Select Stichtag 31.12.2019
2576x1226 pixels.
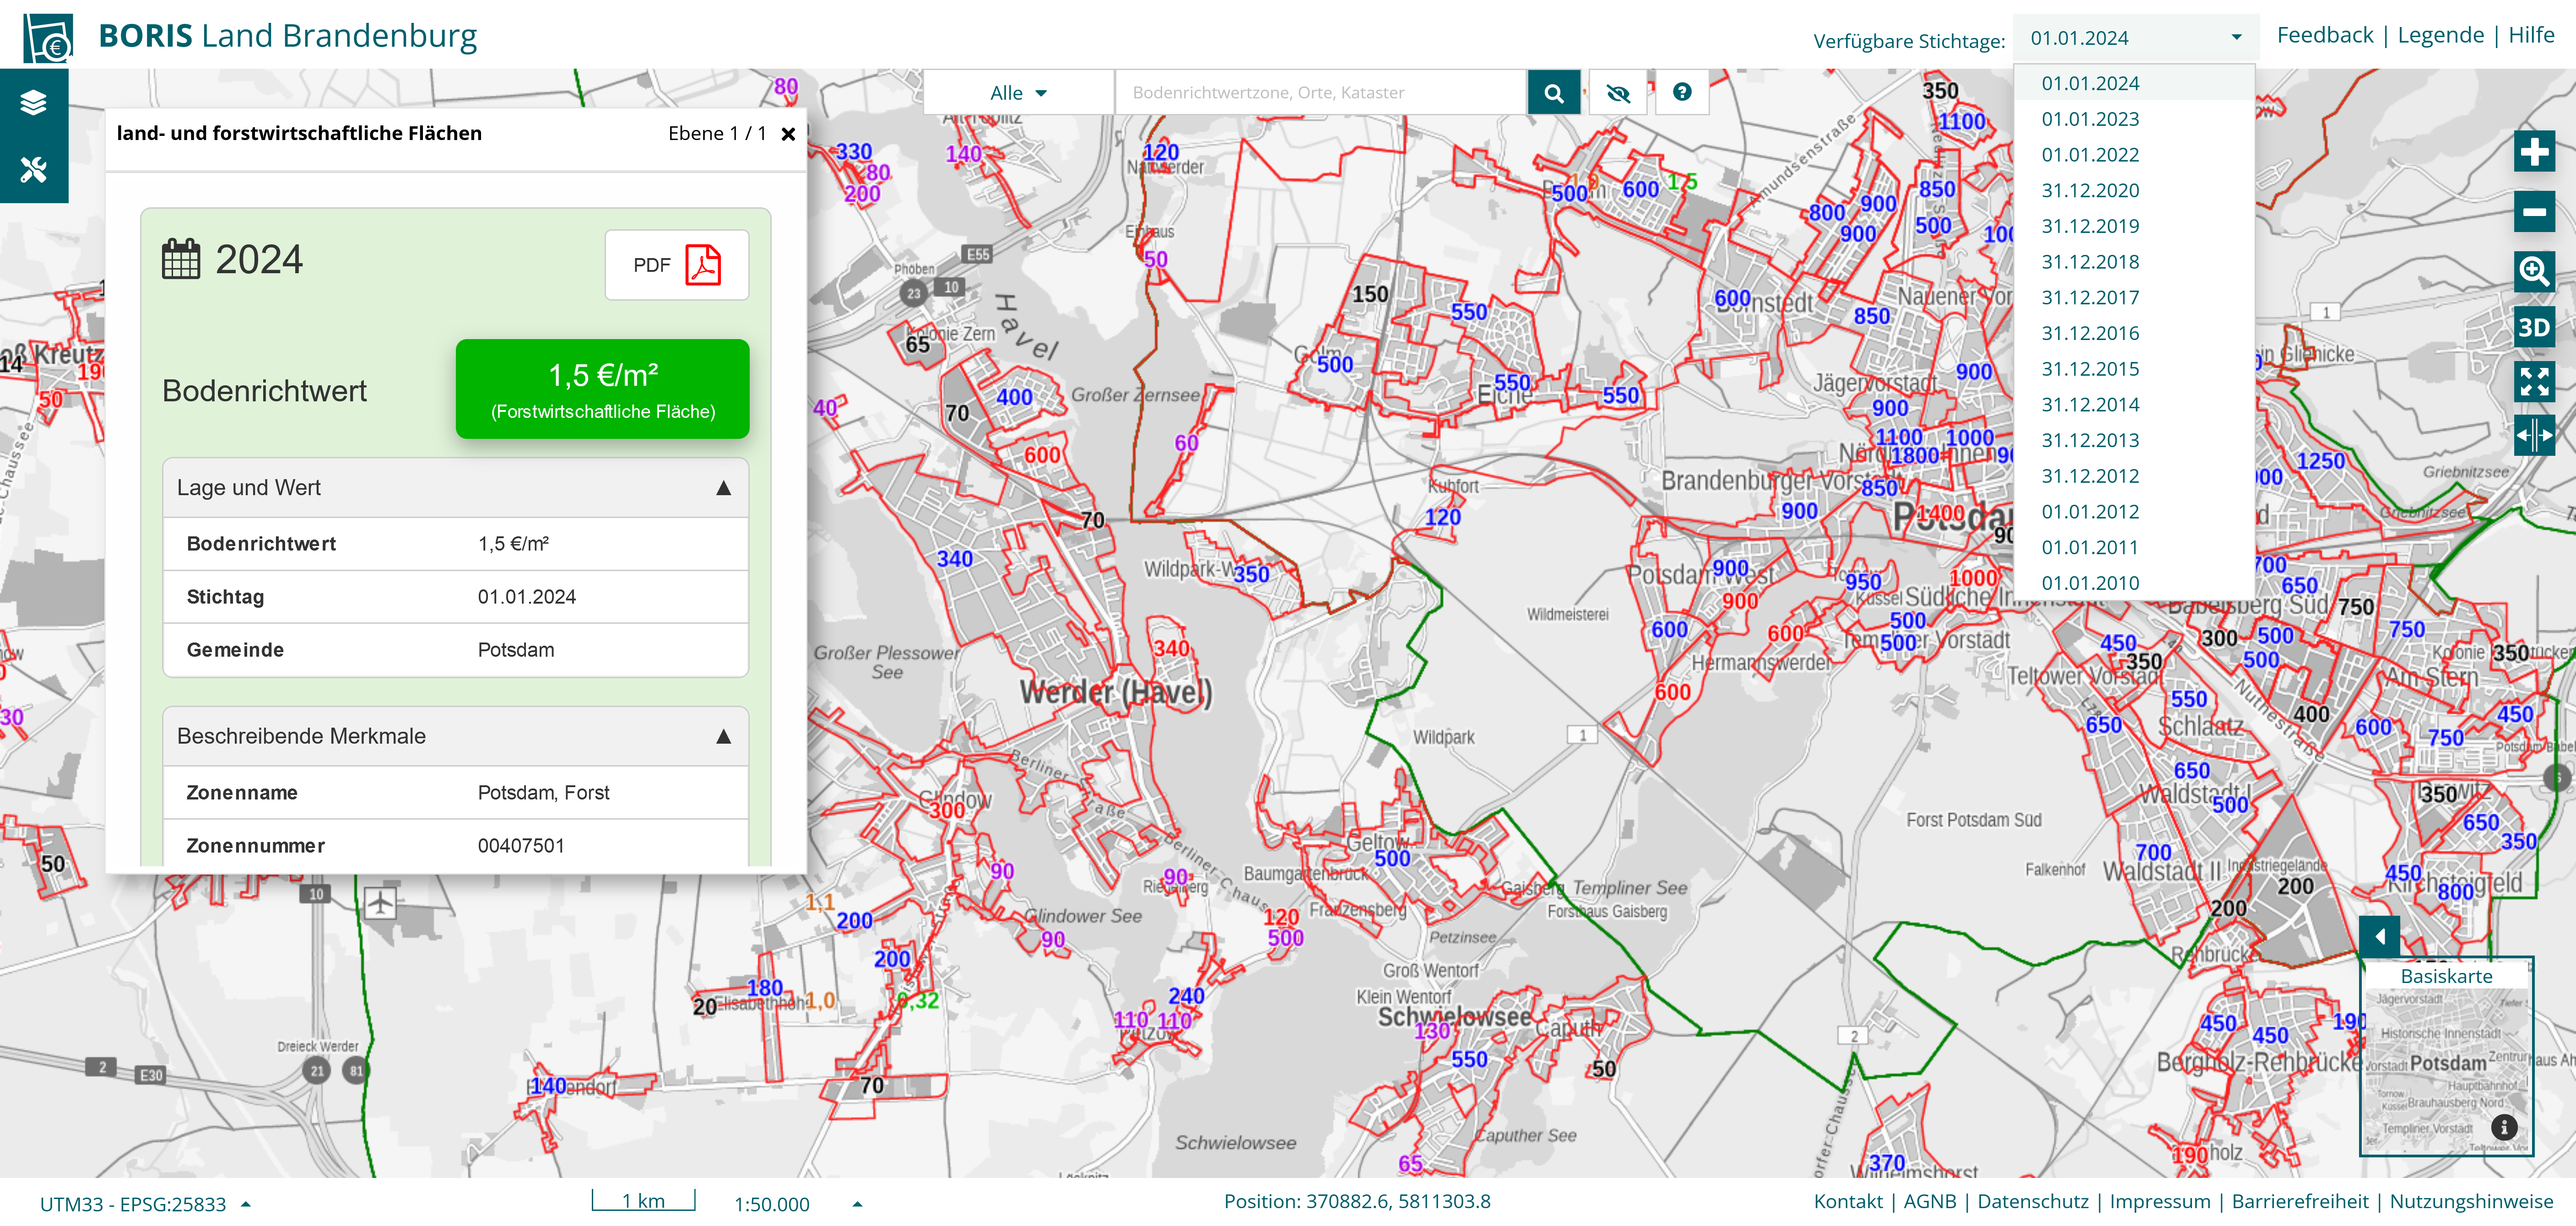2134,226
